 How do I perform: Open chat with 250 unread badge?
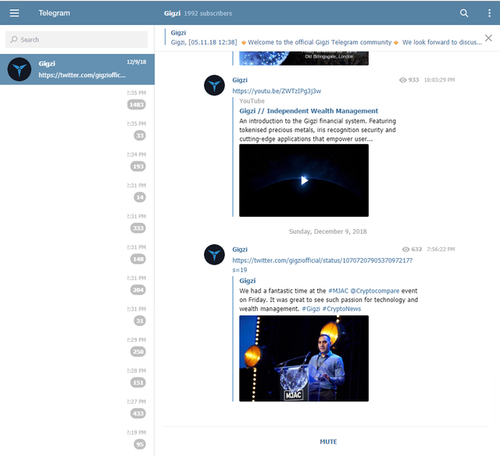pyautogui.click(x=77, y=348)
